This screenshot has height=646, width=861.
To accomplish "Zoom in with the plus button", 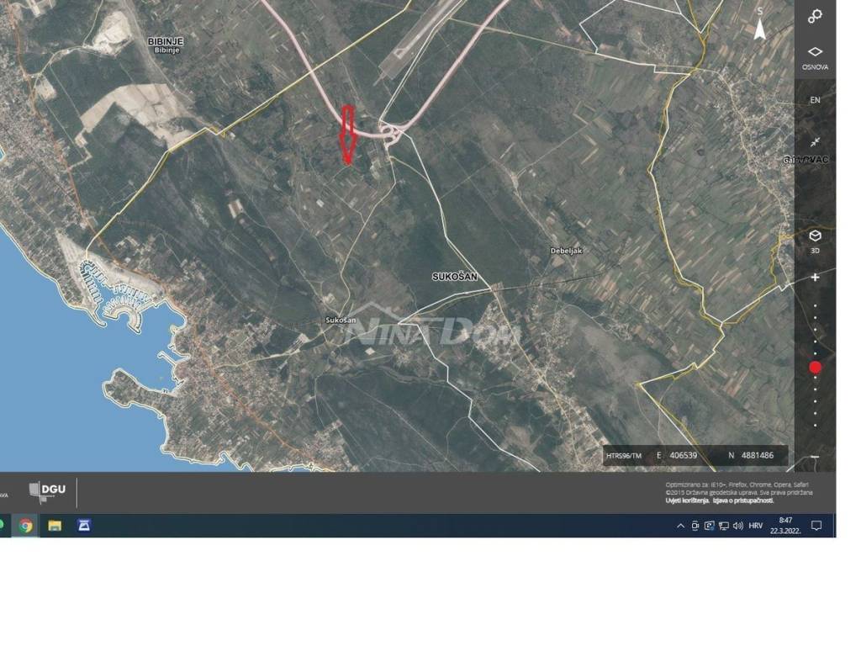I will point(815,278).
